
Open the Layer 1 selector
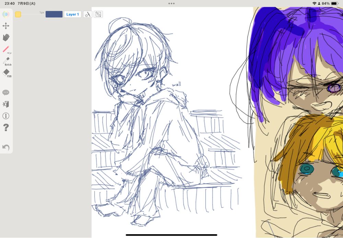(73, 14)
